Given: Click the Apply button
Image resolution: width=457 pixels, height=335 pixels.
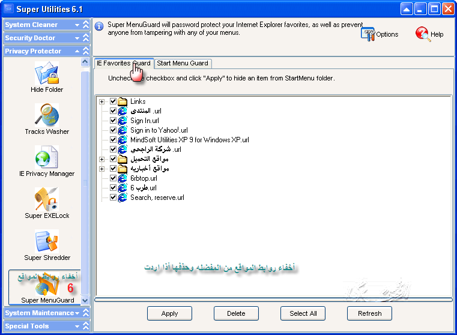Looking at the screenshot, I should 169,313.
